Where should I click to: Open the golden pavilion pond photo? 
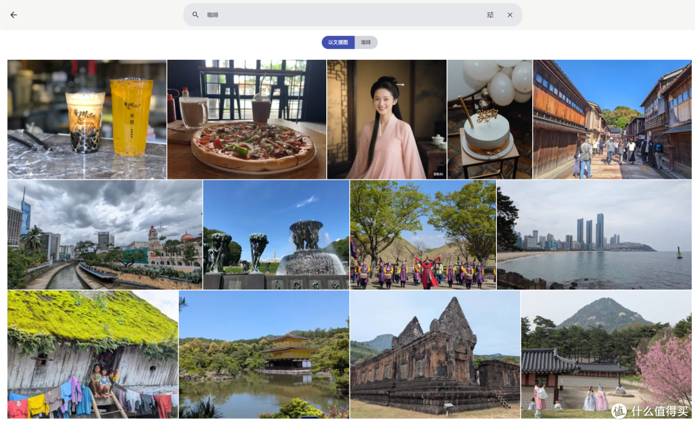coord(264,354)
